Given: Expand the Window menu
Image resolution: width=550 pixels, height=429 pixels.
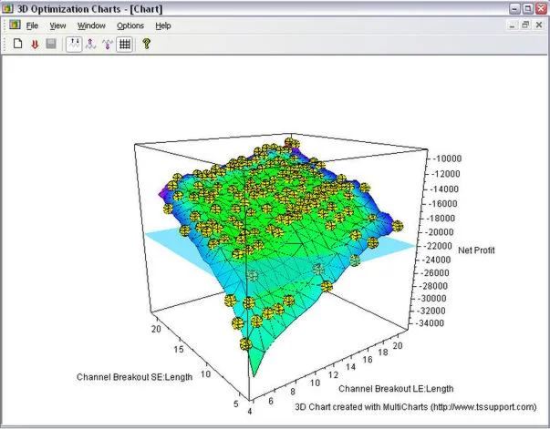Looking at the screenshot, I should click(x=91, y=26).
